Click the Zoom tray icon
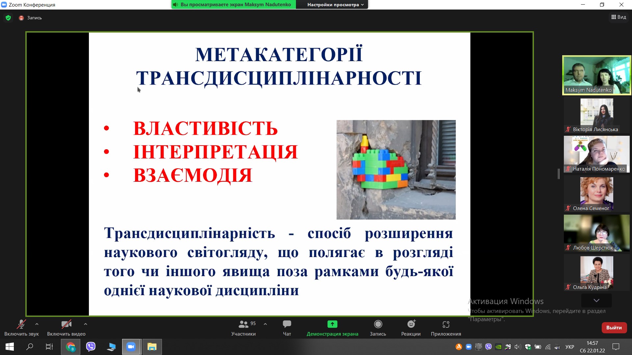 [x=469, y=347]
